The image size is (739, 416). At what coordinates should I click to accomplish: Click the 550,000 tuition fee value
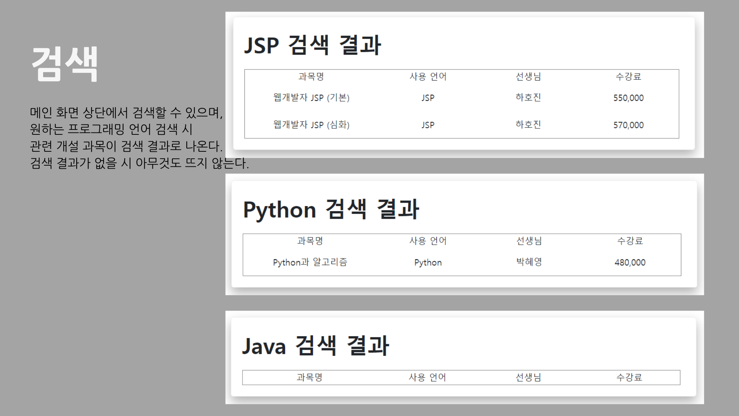click(x=628, y=97)
